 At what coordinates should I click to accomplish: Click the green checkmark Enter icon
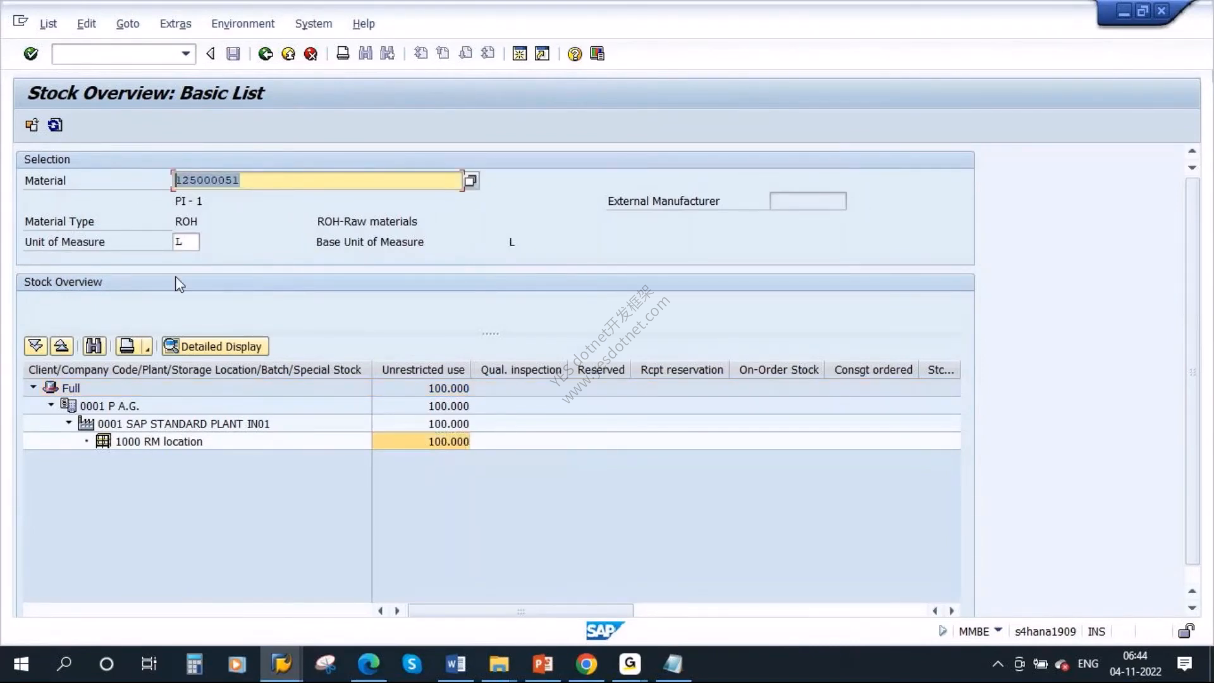(30, 54)
